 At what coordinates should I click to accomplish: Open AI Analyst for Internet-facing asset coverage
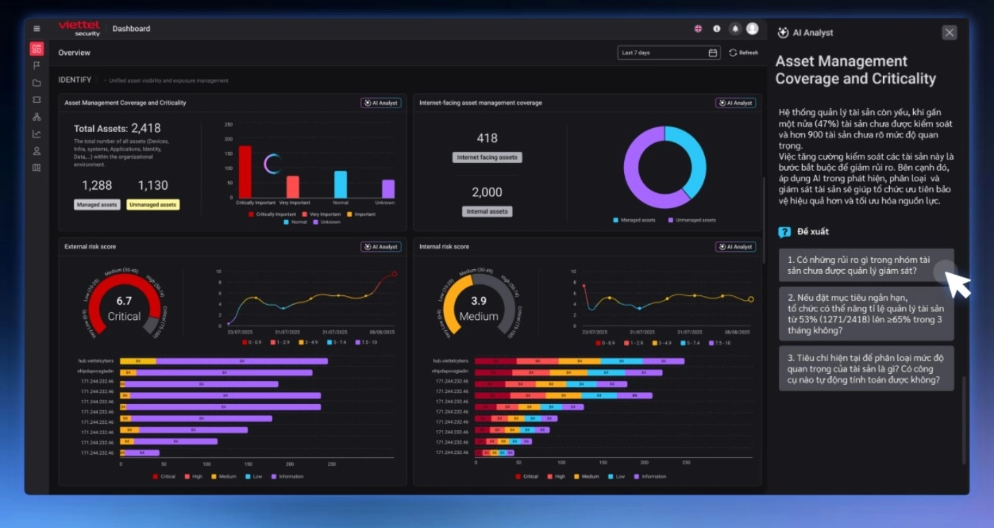click(736, 103)
